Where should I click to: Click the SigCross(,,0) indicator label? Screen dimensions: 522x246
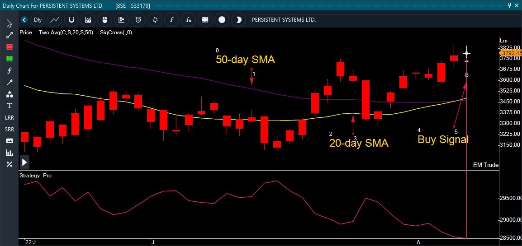click(116, 32)
